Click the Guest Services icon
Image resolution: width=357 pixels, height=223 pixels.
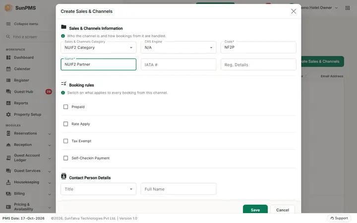coord(8,170)
